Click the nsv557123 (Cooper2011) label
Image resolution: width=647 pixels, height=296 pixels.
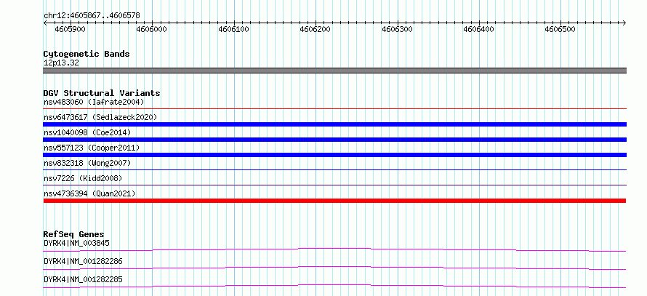point(92,148)
